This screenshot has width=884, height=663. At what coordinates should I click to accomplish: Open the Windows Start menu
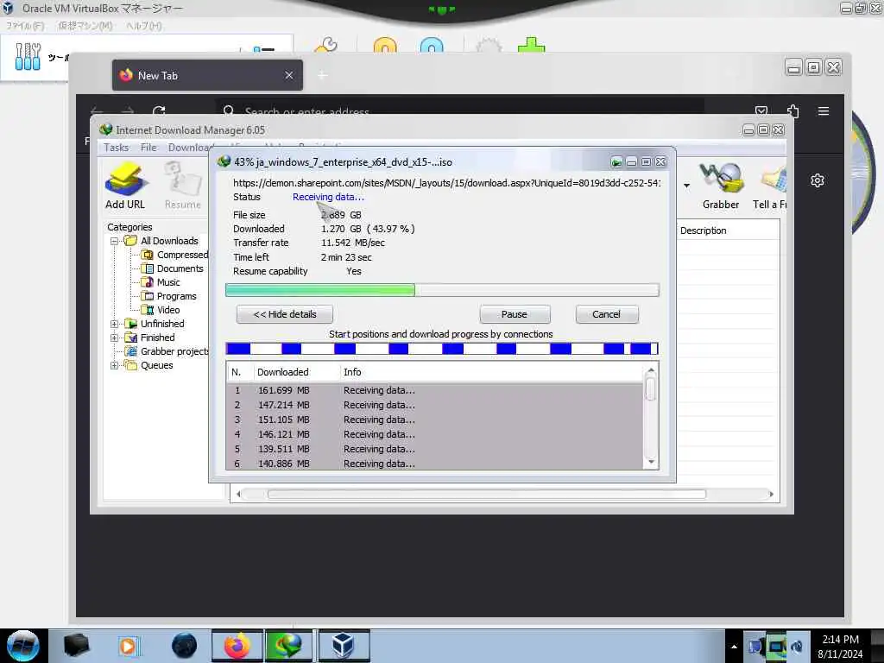[x=23, y=646]
